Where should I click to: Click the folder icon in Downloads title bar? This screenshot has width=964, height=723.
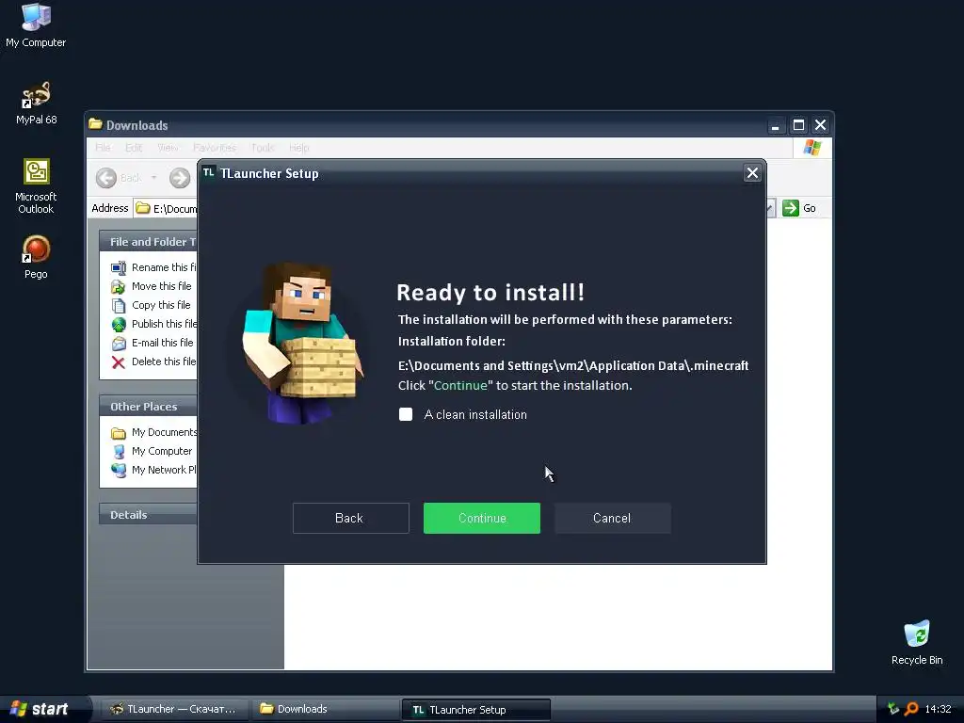(x=95, y=124)
